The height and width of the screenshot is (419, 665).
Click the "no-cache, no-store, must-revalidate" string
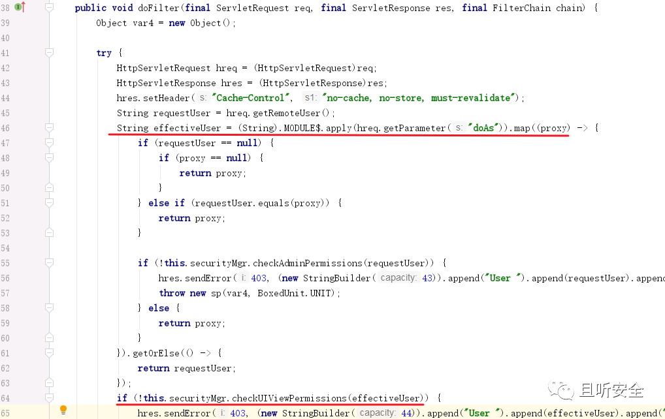tap(420, 98)
